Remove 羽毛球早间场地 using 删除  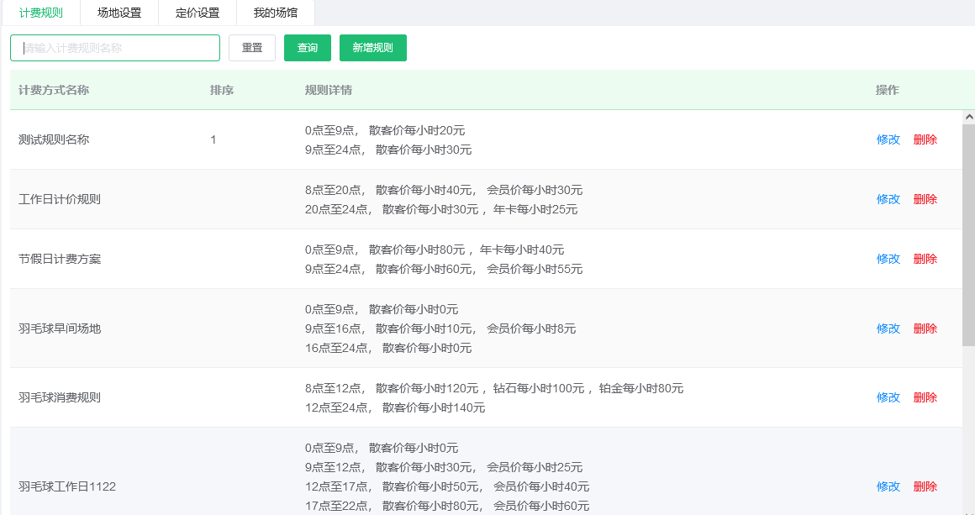pos(925,328)
